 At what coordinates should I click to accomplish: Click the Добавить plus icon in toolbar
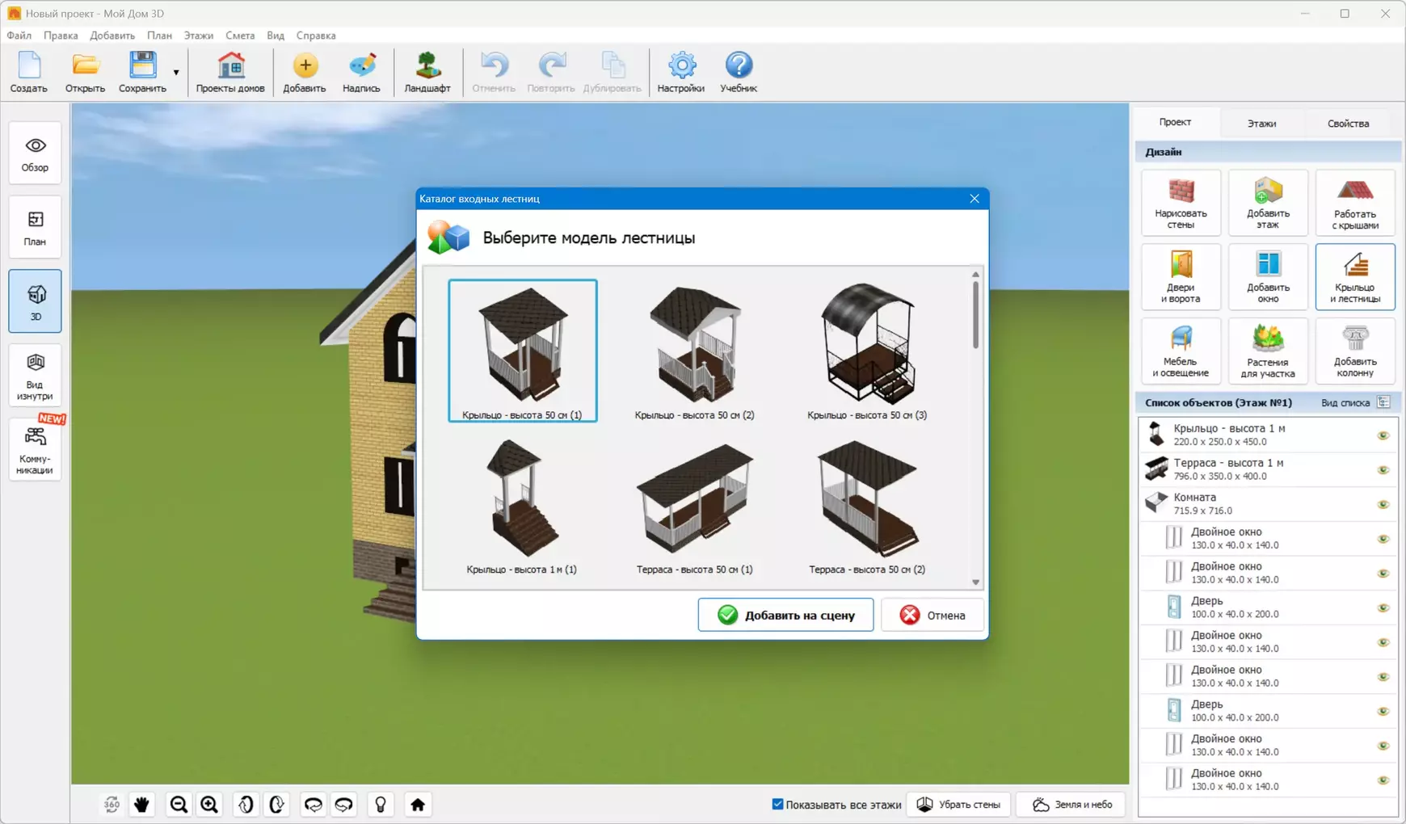(305, 72)
